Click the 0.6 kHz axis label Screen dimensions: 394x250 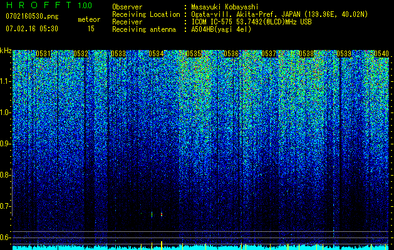click(5, 237)
